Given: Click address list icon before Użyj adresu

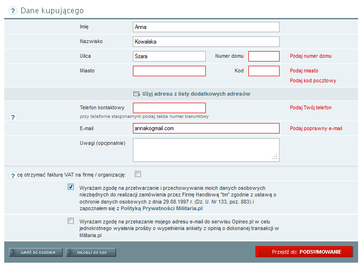Looking at the screenshot, I should (137, 94).
